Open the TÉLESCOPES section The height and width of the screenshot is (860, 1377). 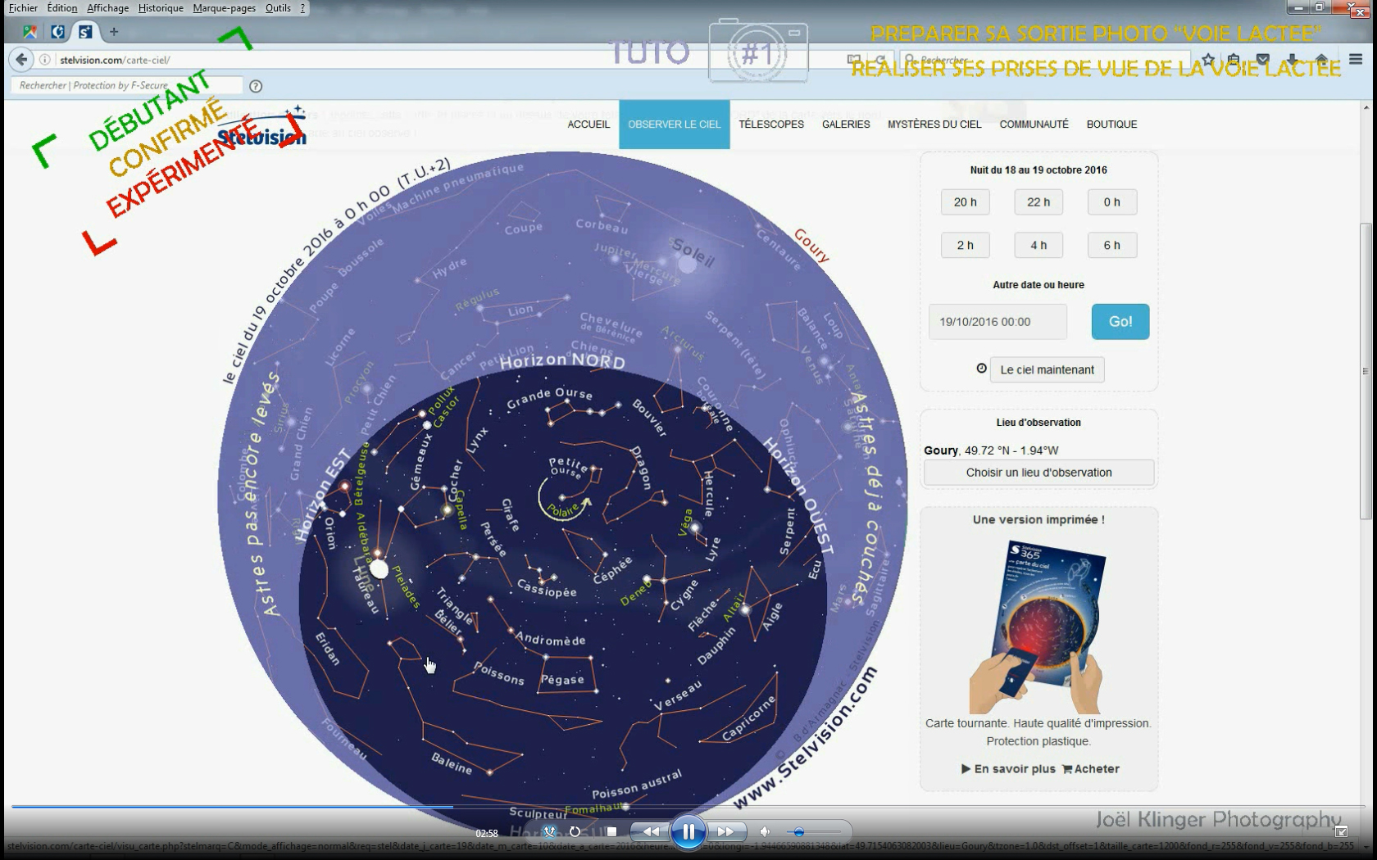pos(771,124)
